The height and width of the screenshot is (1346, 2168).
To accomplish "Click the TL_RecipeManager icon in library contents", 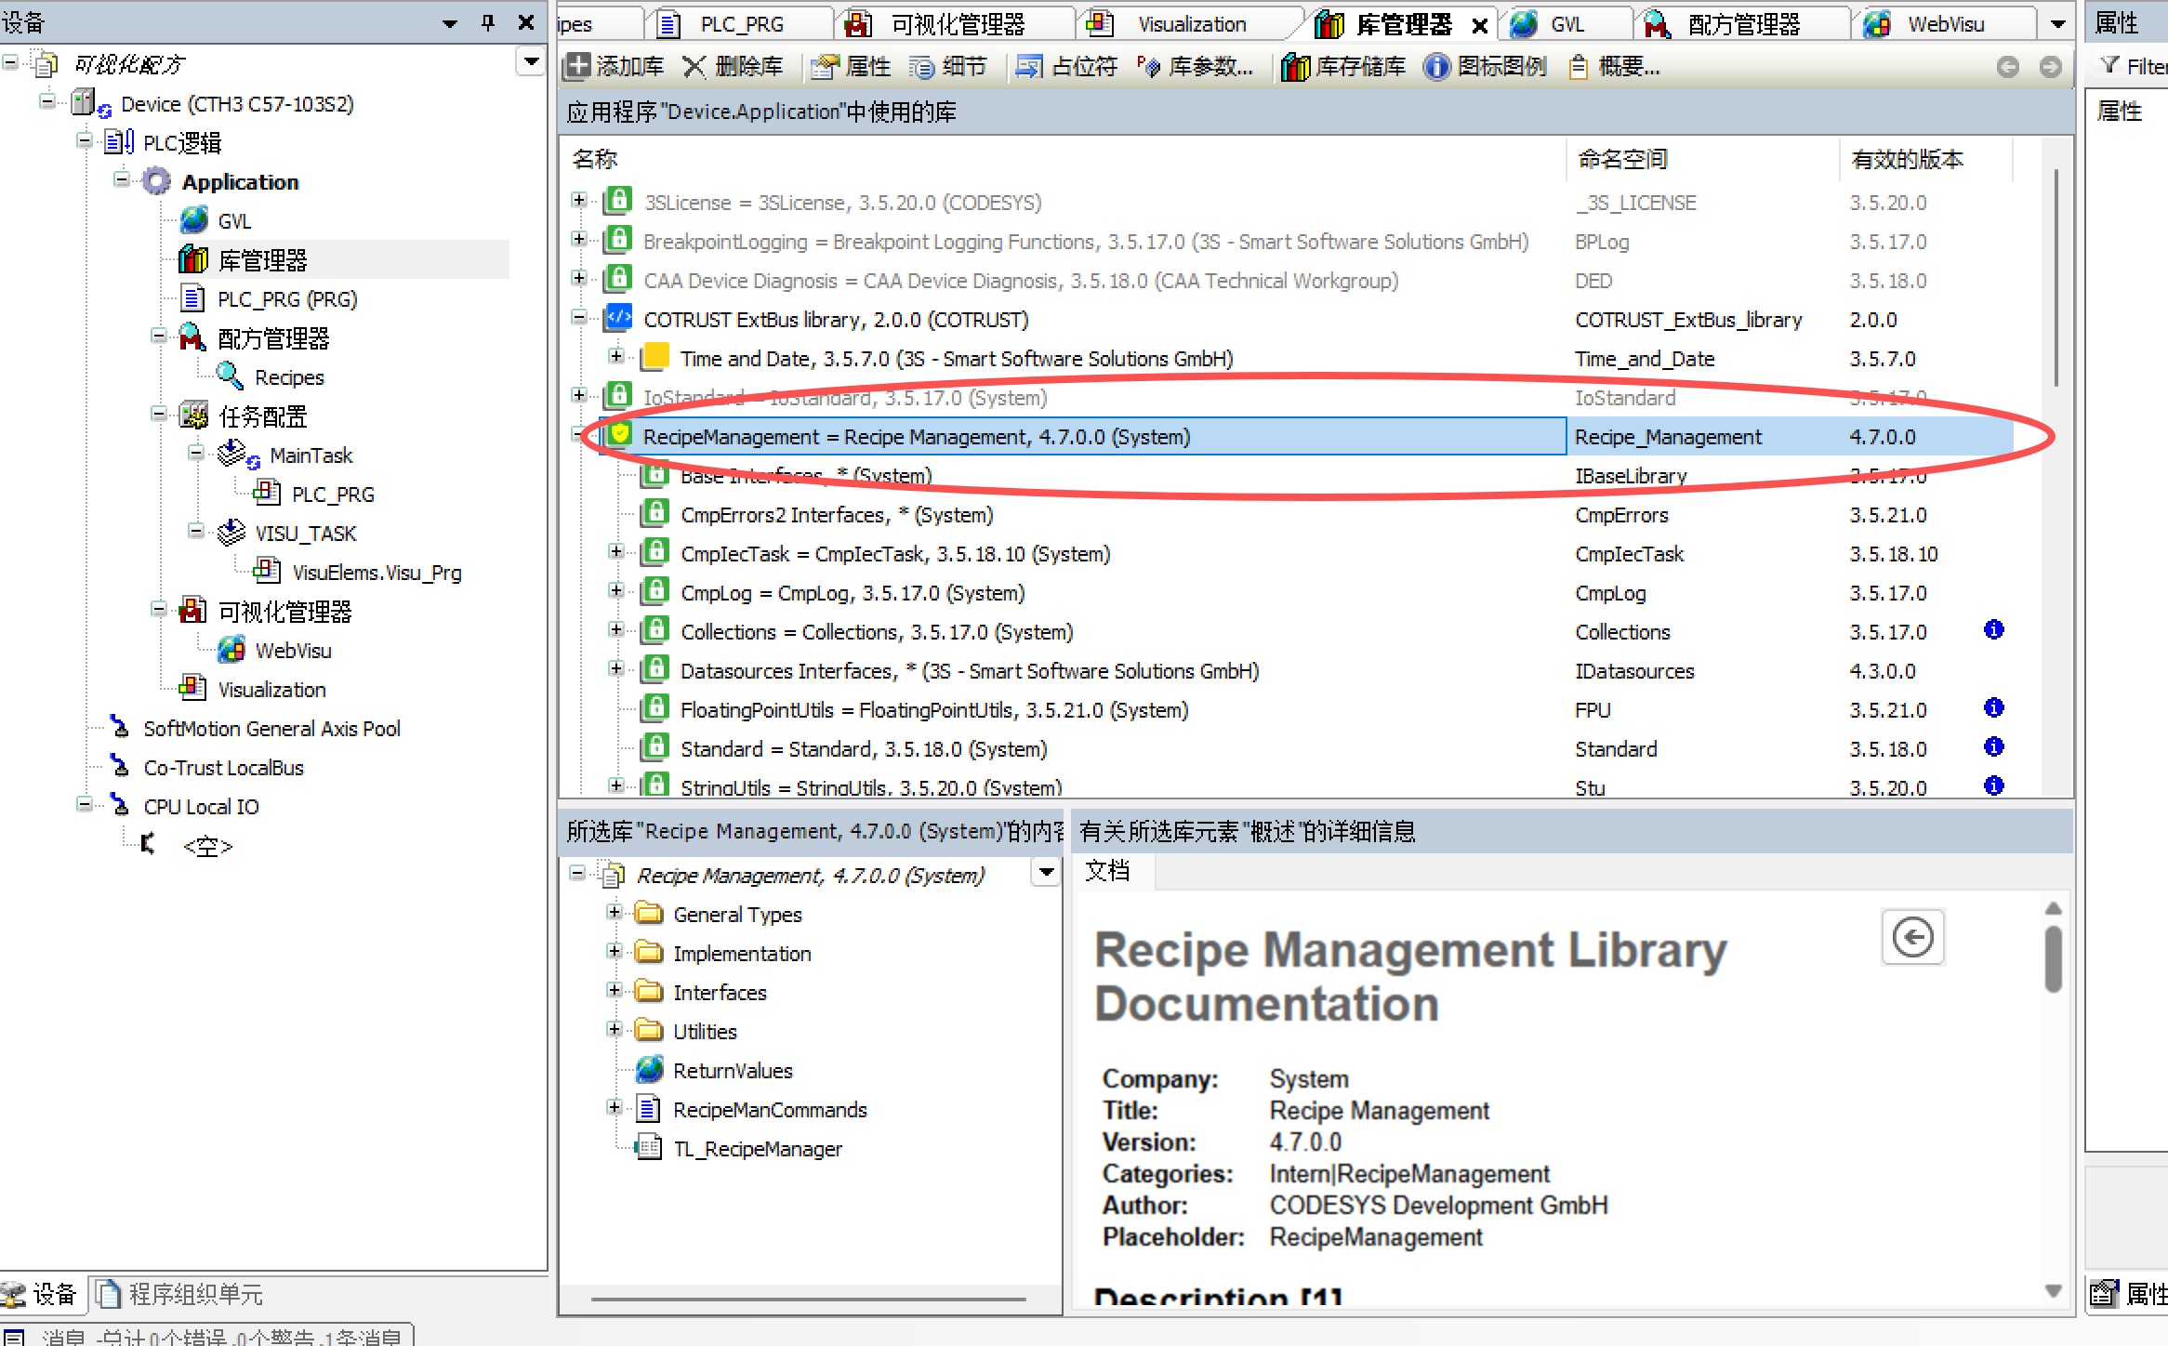I will point(649,1148).
